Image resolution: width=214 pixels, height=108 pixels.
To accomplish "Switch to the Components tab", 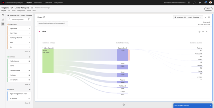I will 58,3.
